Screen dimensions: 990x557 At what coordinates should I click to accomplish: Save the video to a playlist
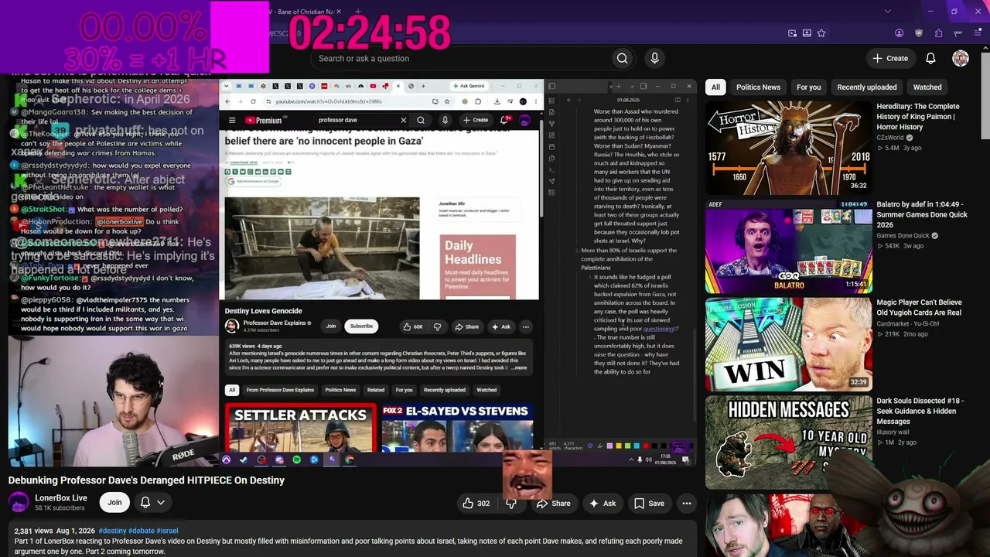click(649, 504)
